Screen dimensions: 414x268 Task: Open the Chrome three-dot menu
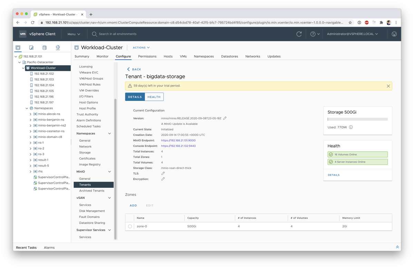396,22
